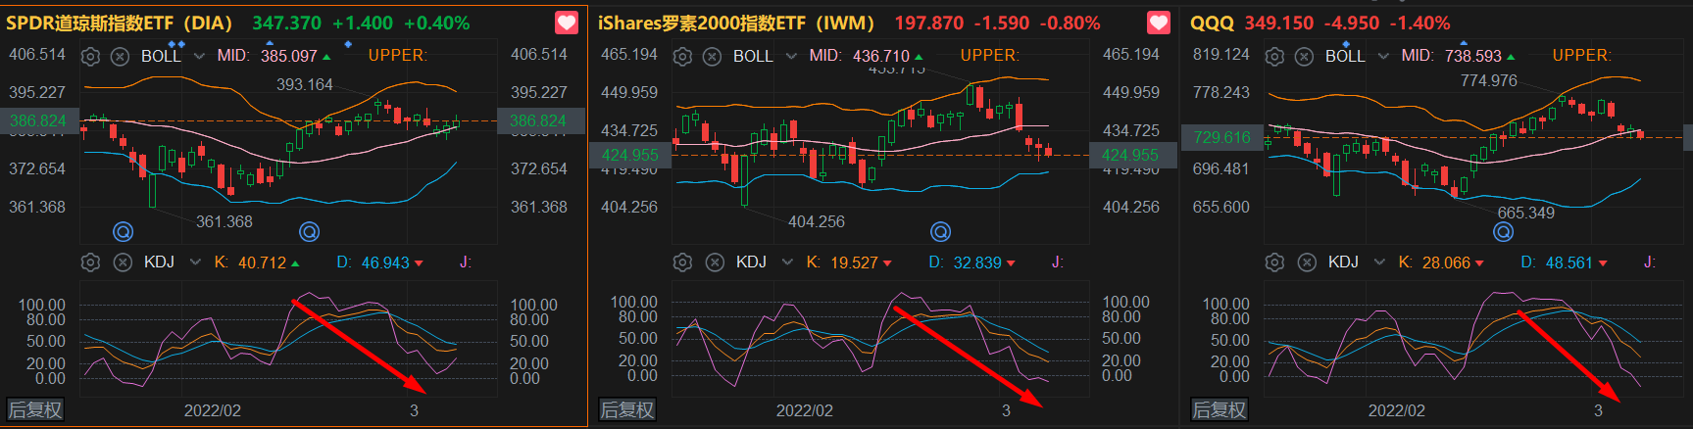Click QQQ price 349.150

pos(1279,23)
